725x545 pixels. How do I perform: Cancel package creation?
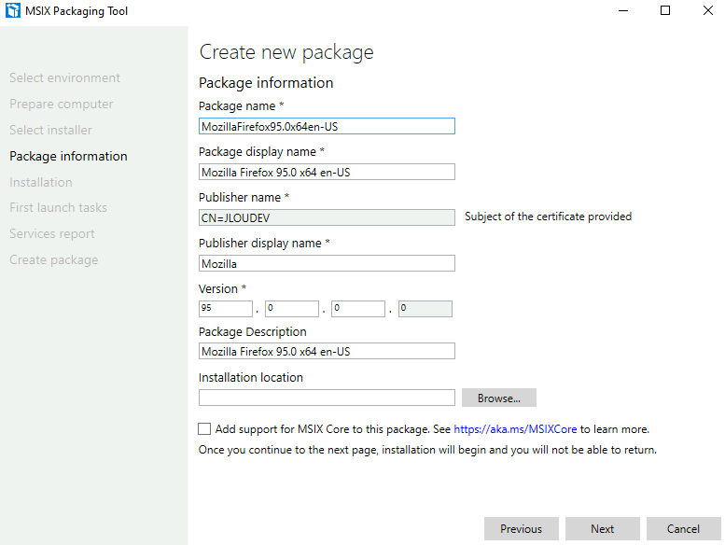click(683, 528)
